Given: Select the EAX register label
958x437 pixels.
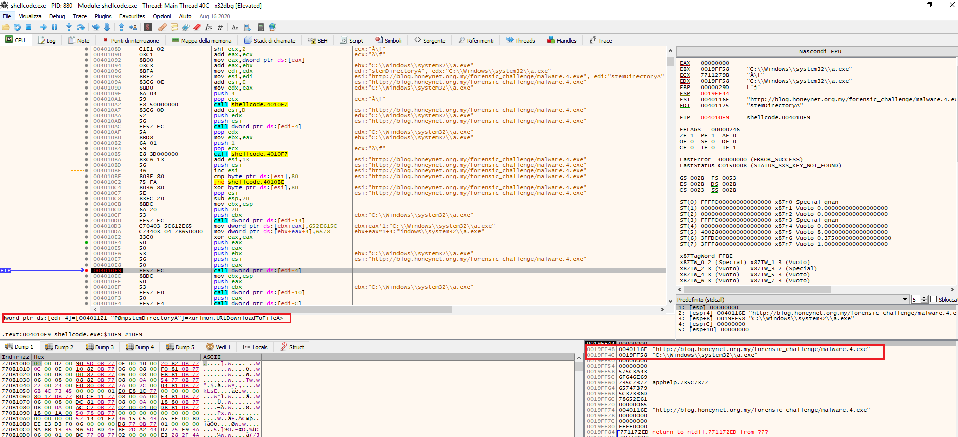Looking at the screenshot, I should point(685,63).
